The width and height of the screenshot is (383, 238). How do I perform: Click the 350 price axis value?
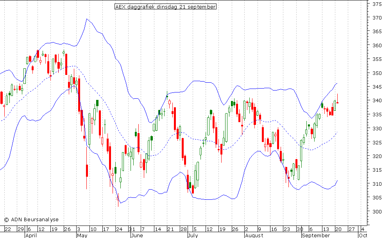(377, 73)
